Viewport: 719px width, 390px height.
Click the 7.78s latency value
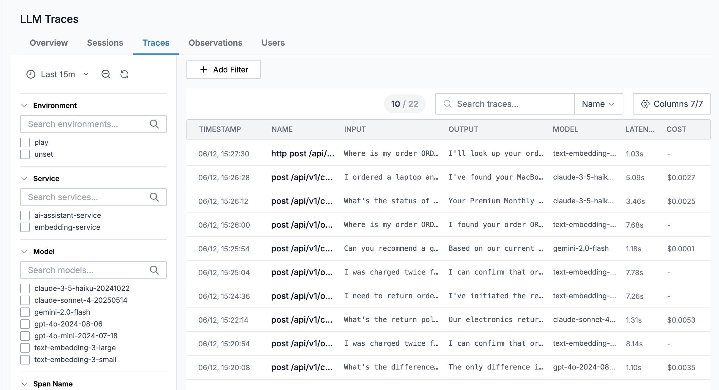coord(634,272)
